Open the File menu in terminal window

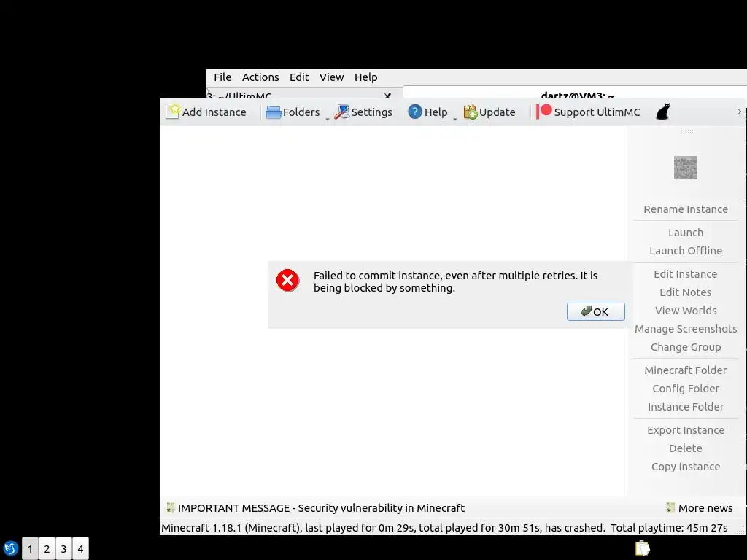click(222, 77)
